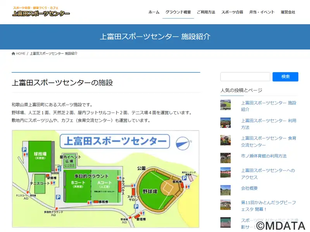Viewport: 310px width, 232px height.
Task: Open the スポーツ合宿 menu item
Action: 232,12
